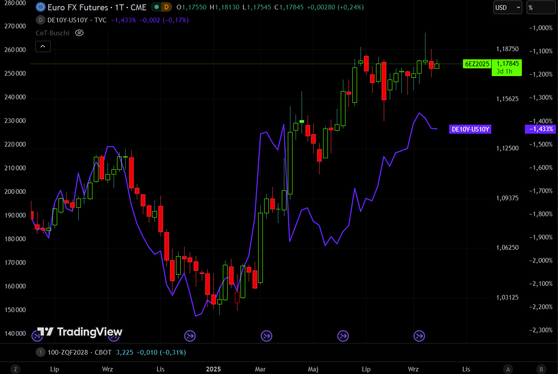The height and width of the screenshot is (374, 558).
Task: Click the 1,09375 price axis label
Action: [508, 198]
